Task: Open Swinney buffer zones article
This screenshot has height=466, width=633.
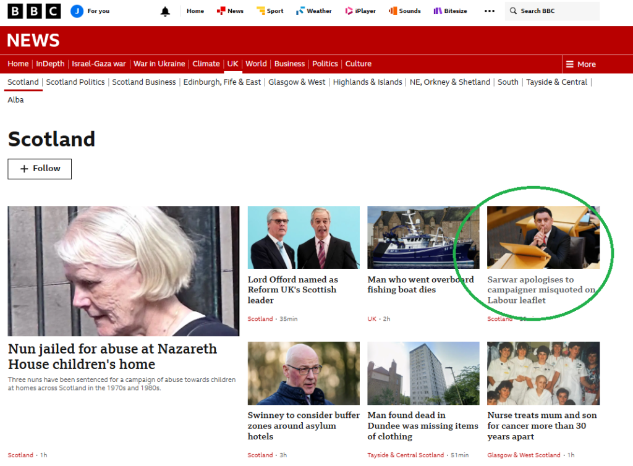Action: tap(304, 426)
